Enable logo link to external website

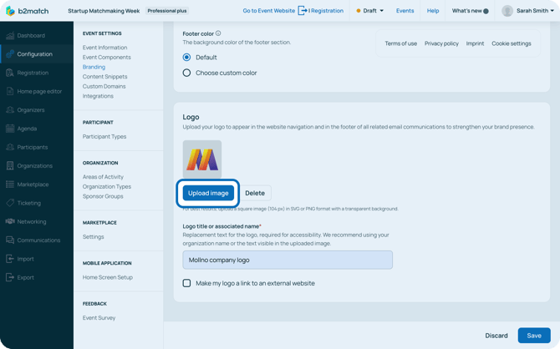tap(186, 283)
